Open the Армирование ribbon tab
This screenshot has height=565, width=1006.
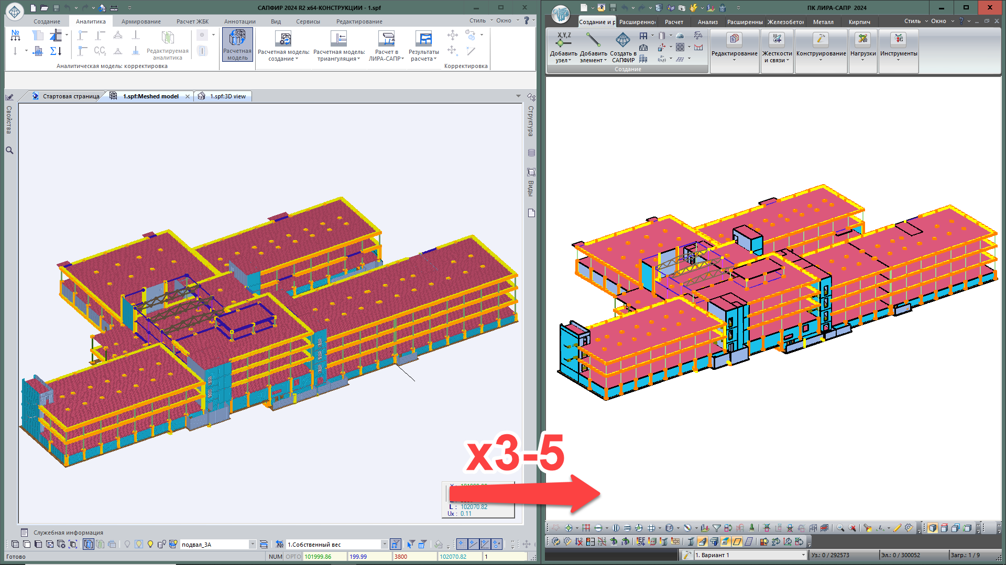141,21
